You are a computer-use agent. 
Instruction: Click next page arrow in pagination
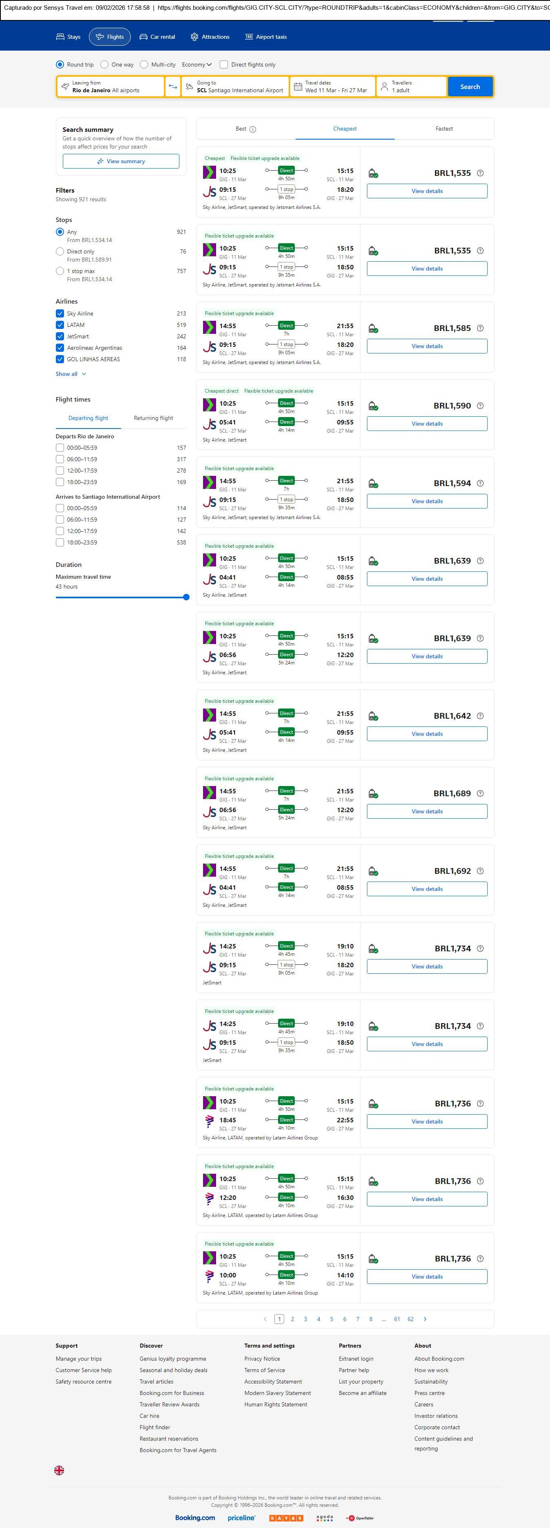(x=425, y=1319)
